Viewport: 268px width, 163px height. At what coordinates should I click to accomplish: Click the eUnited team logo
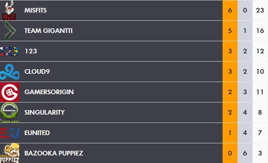coord(9,133)
